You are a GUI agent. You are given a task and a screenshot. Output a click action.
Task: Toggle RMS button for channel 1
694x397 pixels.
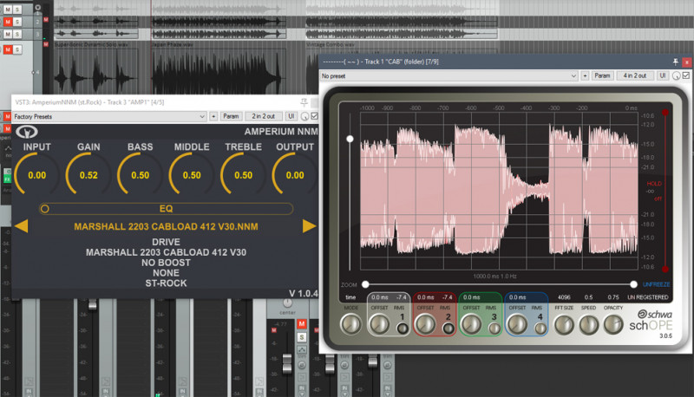pyautogui.click(x=403, y=327)
